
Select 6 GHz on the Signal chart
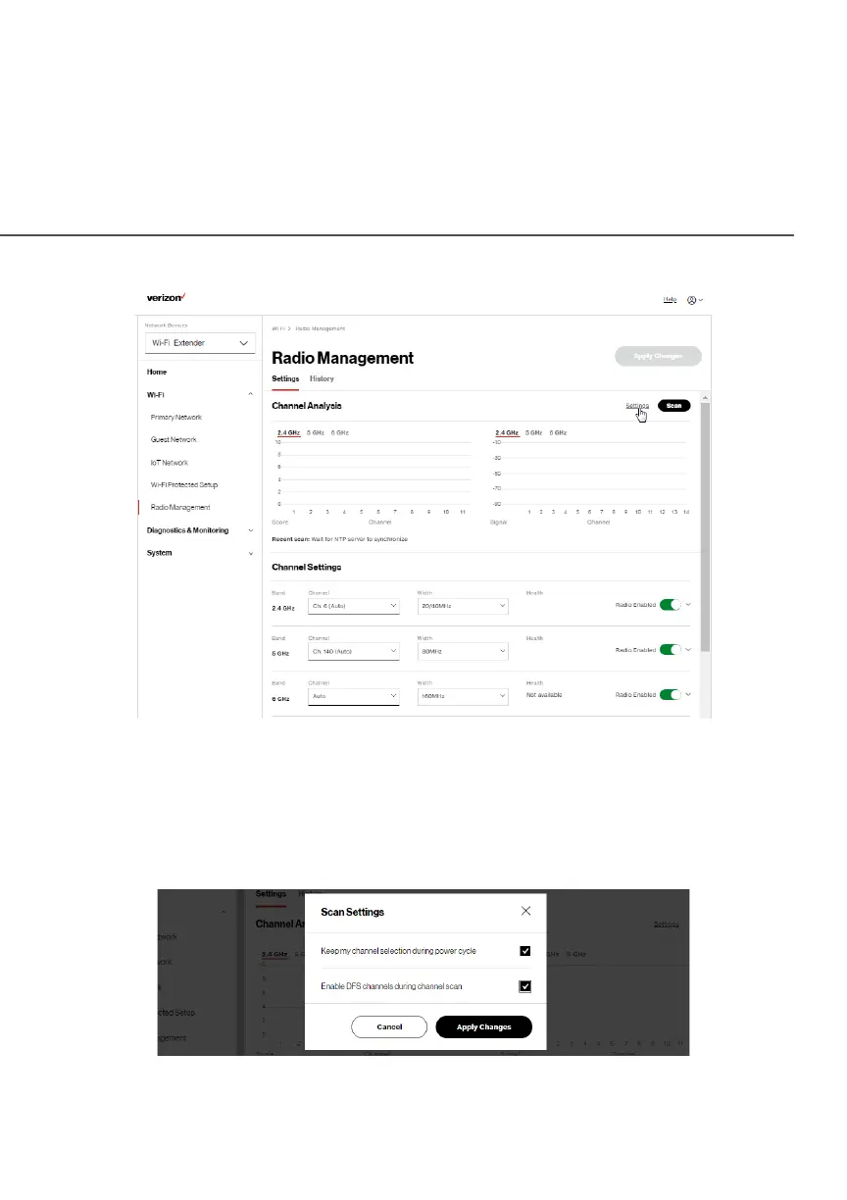point(558,432)
